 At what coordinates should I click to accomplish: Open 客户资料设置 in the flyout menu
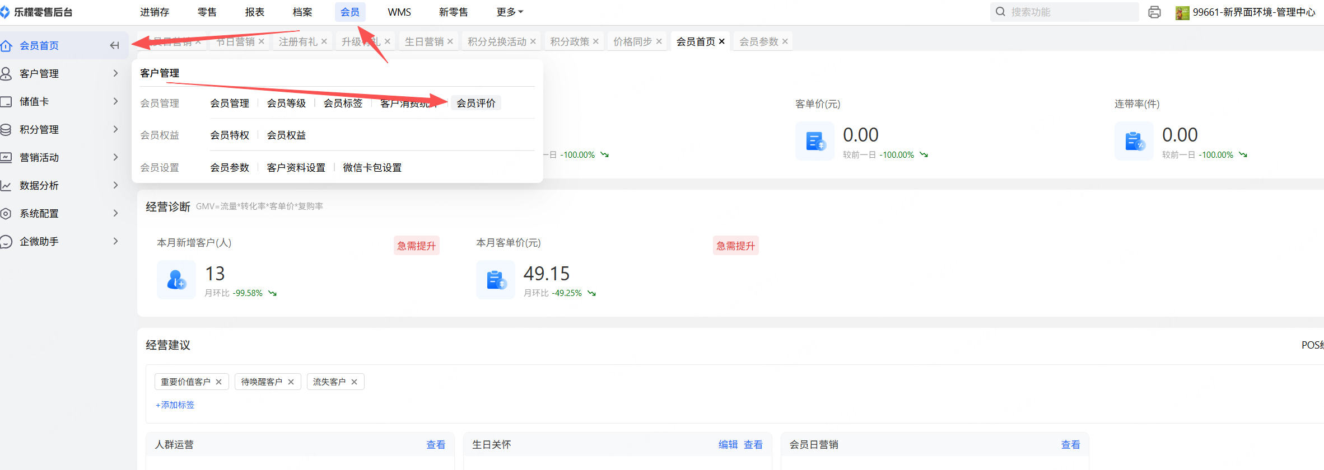296,167
